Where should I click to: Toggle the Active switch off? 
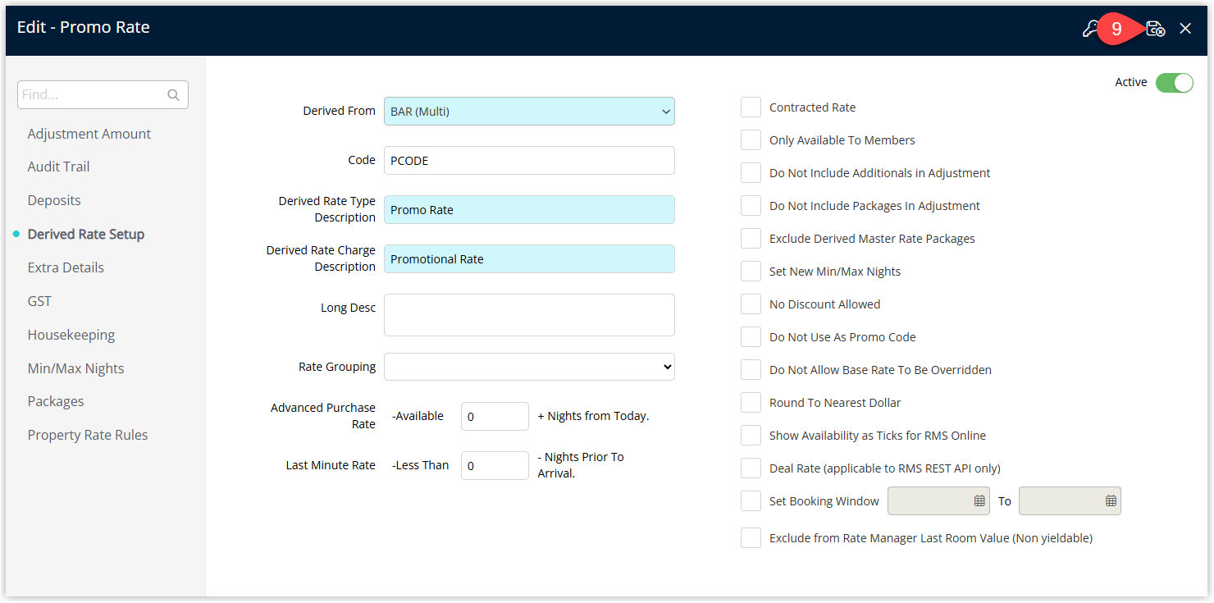point(1174,83)
